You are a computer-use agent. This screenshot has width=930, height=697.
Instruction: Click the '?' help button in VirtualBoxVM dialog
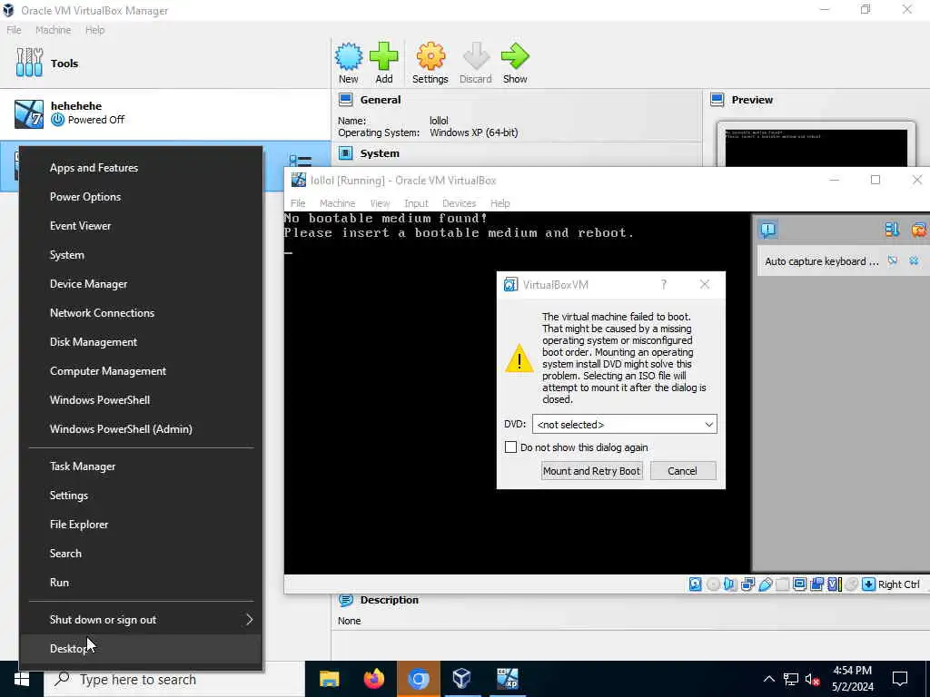coord(664,284)
